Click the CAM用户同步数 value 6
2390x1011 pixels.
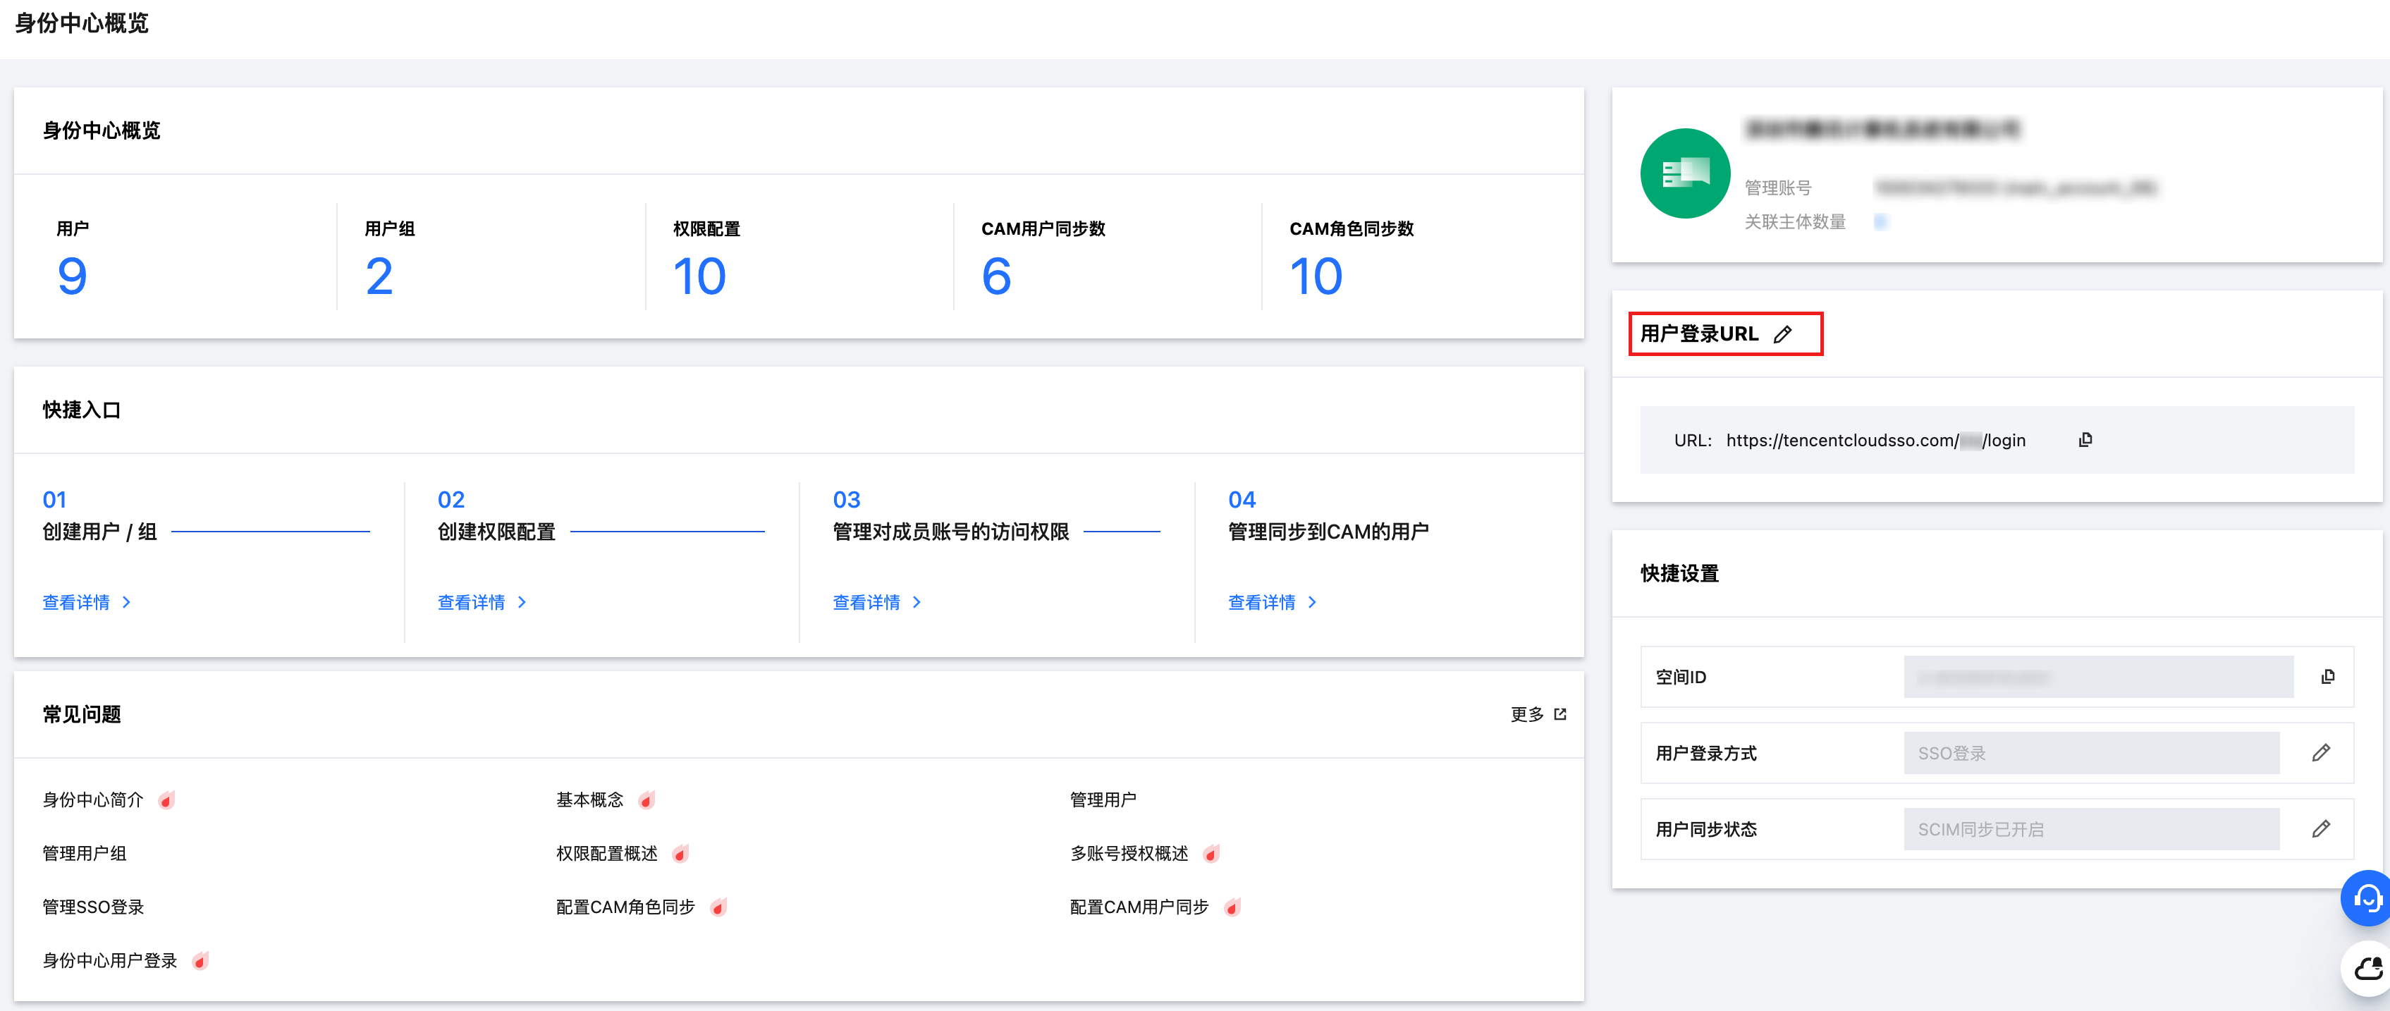(x=996, y=276)
